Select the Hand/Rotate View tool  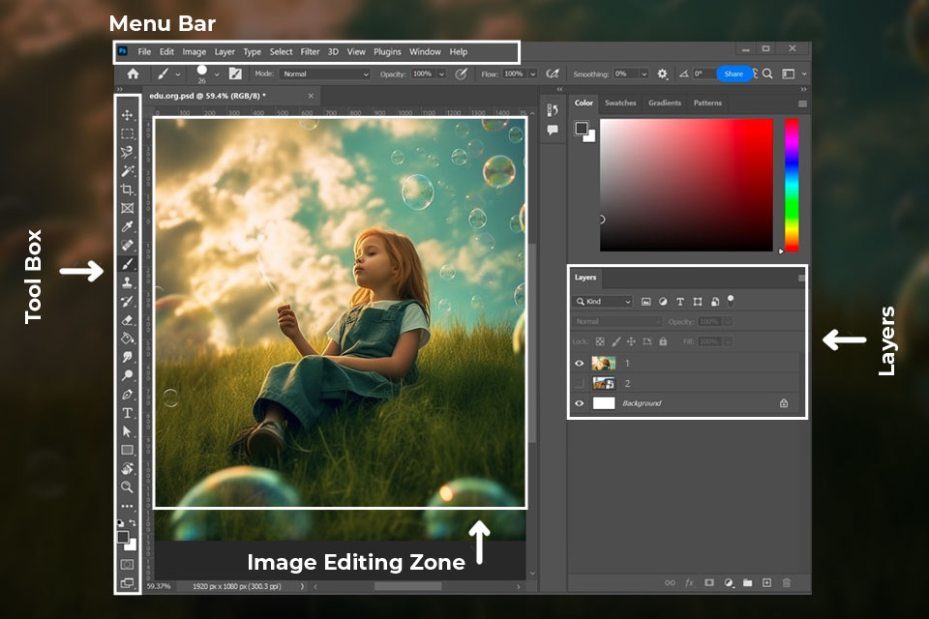click(x=127, y=468)
